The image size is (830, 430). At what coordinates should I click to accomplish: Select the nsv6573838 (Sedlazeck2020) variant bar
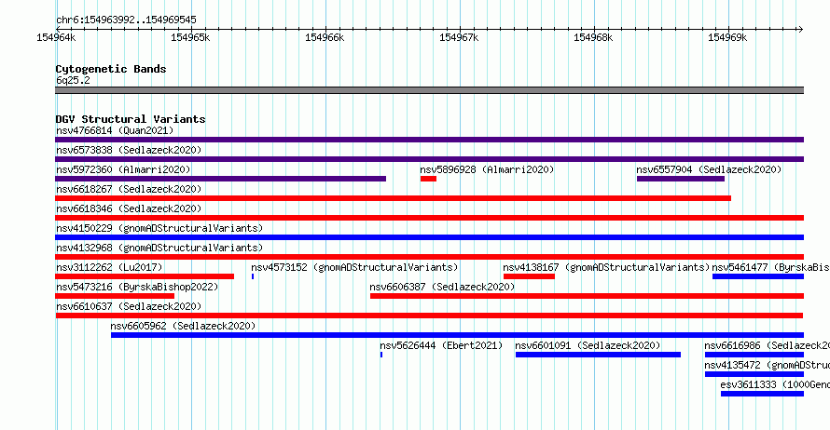pyautogui.click(x=429, y=159)
